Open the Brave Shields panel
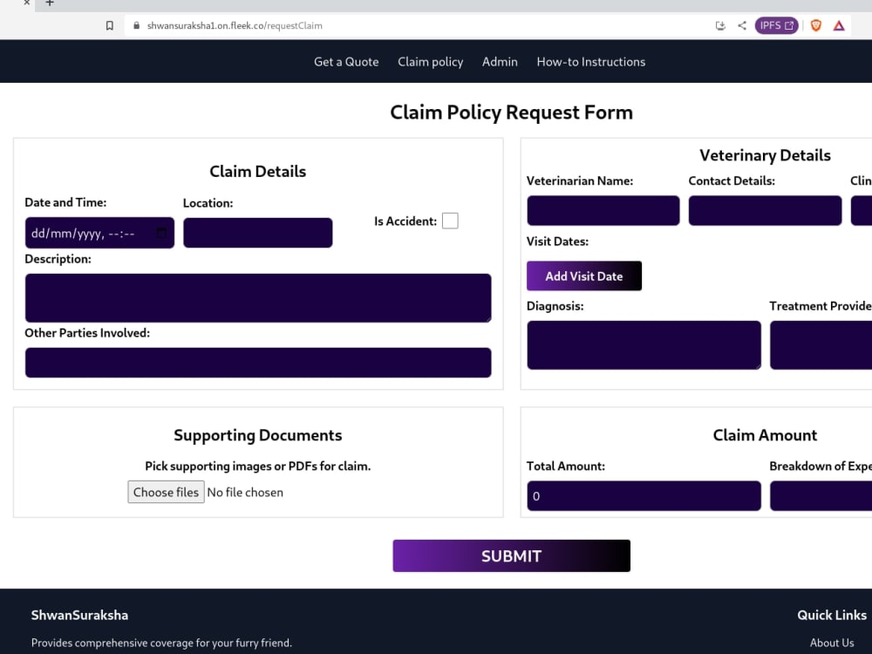This screenshot has width=872, height=654. pyautogui.click(x=816, y=25)
